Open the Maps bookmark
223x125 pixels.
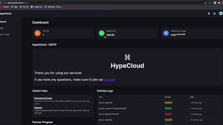14,7
